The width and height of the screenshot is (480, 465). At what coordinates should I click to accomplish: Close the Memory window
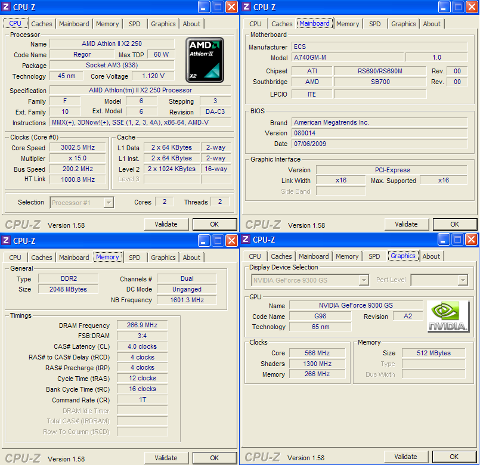(232, 241)
